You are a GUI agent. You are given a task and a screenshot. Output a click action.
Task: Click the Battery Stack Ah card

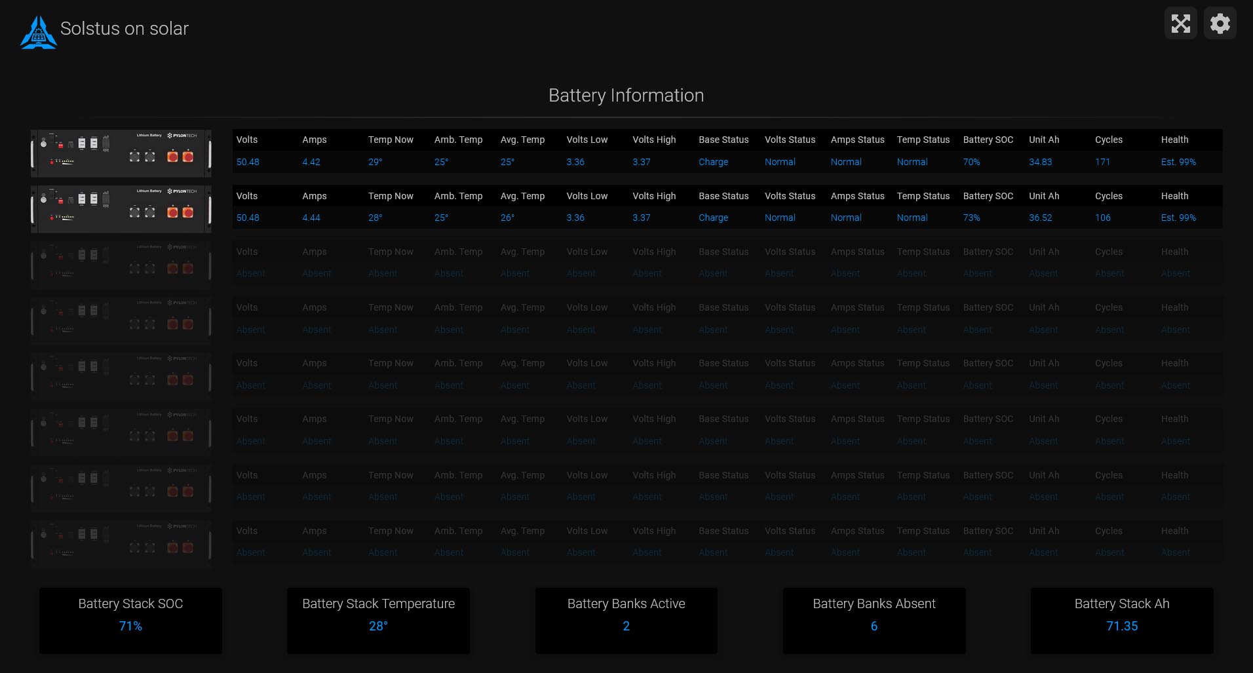[x=1121, y=620]
